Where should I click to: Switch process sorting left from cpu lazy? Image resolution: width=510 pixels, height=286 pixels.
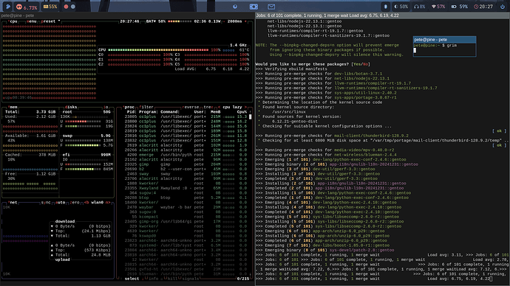(219, 107)
